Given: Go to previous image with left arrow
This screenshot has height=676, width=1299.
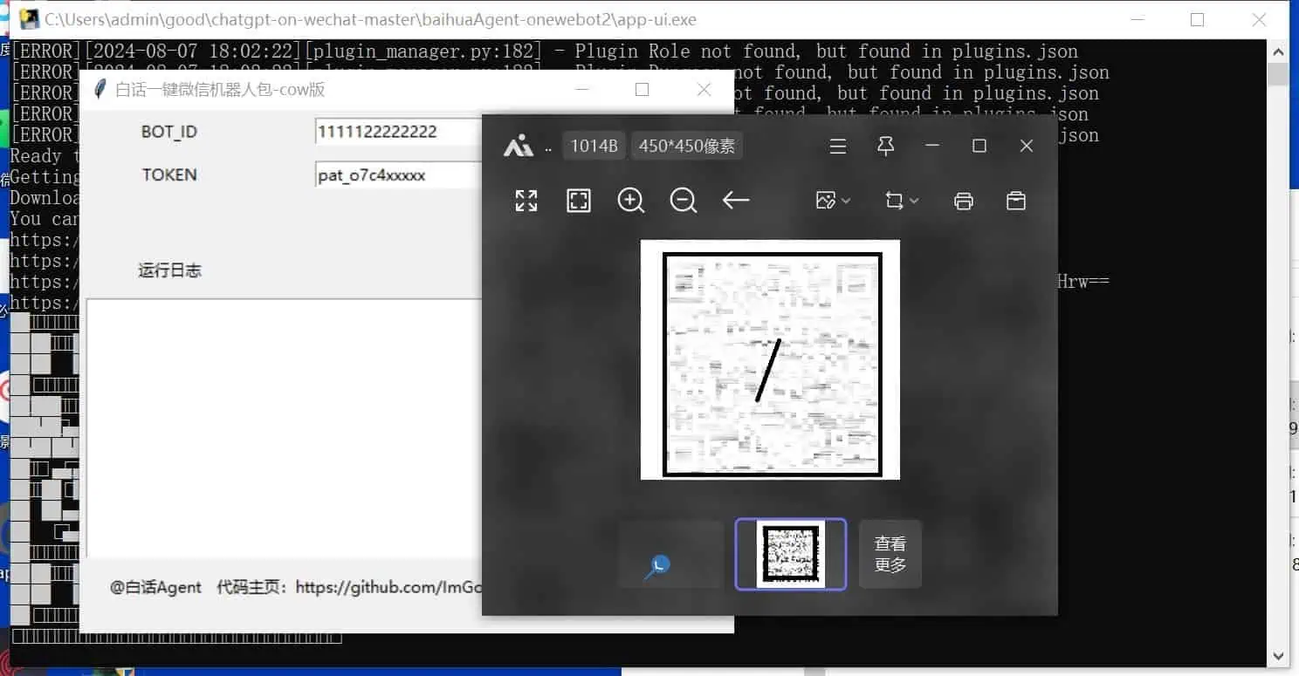Looking at the screenshot, I should [736, 201].
